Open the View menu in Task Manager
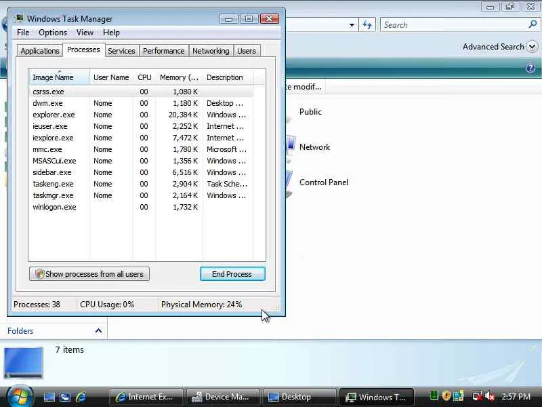Viewport: 542px width, 407px height. pyautogui.click(x=85, y=33)
